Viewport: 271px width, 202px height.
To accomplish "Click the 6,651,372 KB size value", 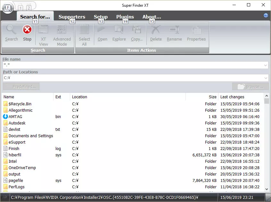I will coord(204,155).
